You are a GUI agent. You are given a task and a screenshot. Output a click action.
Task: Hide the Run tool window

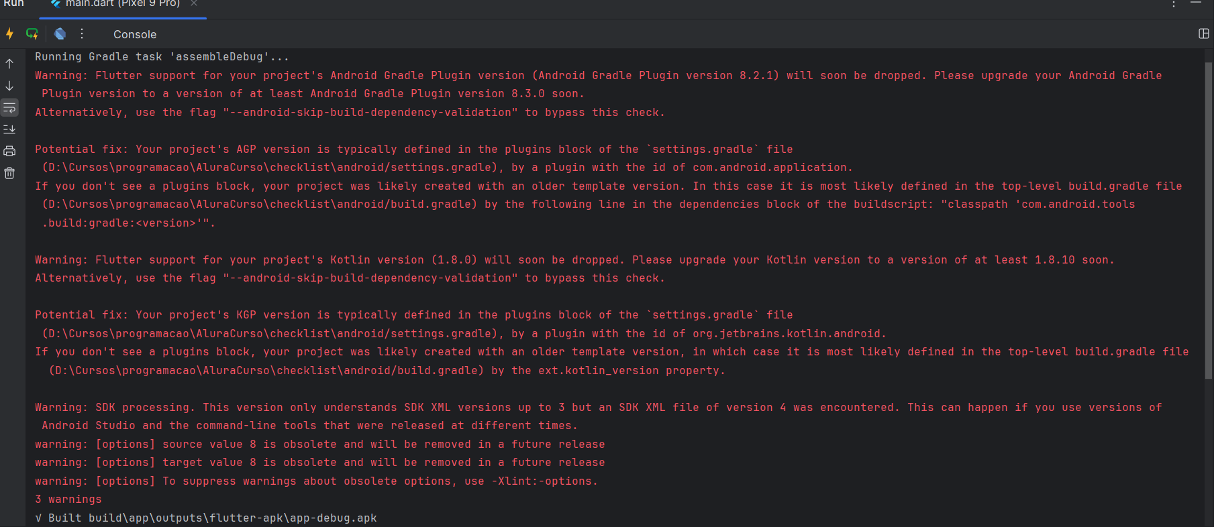pos(1196,3)
